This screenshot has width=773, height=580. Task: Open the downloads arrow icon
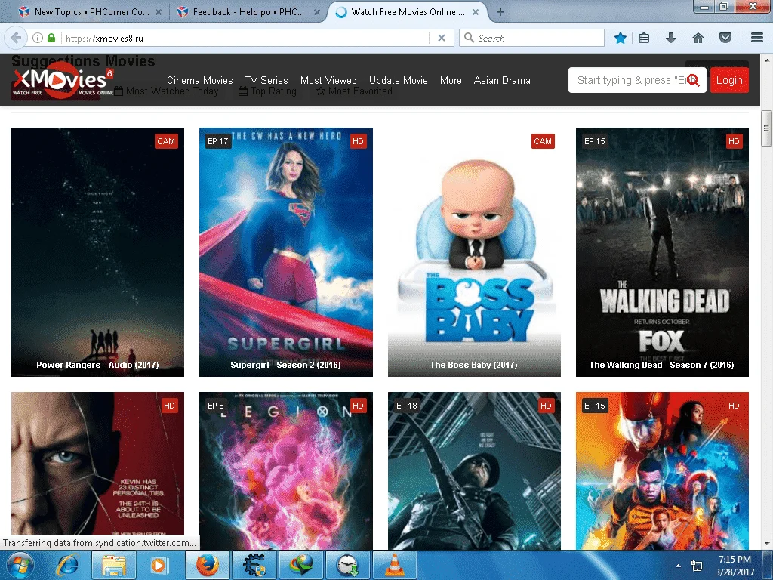671,38
